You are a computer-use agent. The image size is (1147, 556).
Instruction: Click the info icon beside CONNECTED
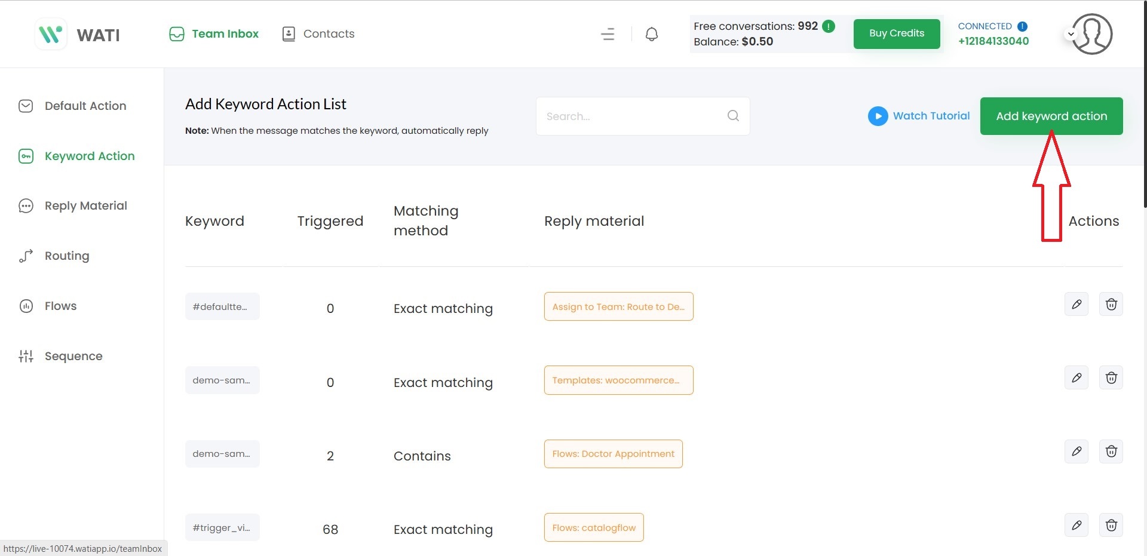(x=1022, y=26)
